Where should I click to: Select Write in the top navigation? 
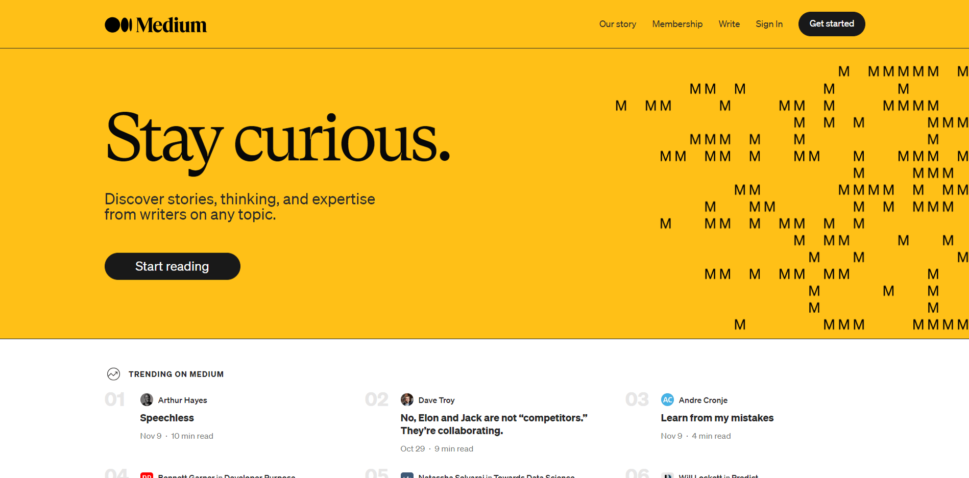pyautogui.click(x=729, y=24)
